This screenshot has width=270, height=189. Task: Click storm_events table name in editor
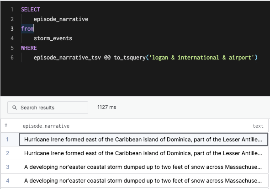click(53, 38)
